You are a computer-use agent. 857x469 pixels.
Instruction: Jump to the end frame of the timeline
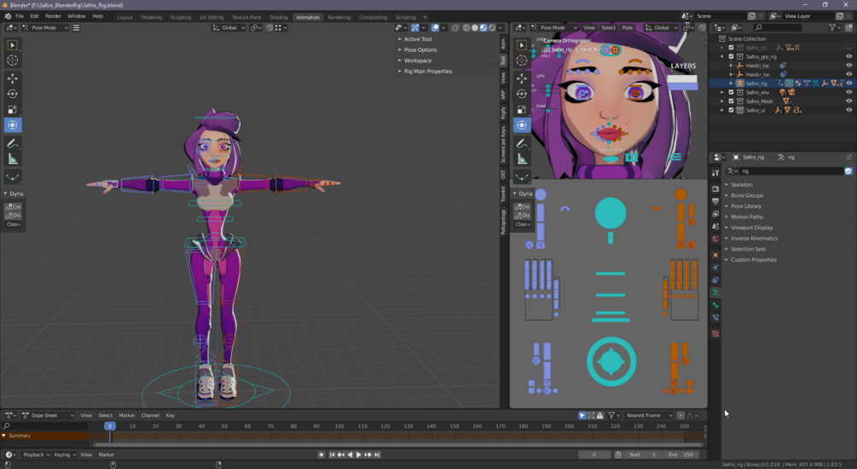tap(377, 455)
